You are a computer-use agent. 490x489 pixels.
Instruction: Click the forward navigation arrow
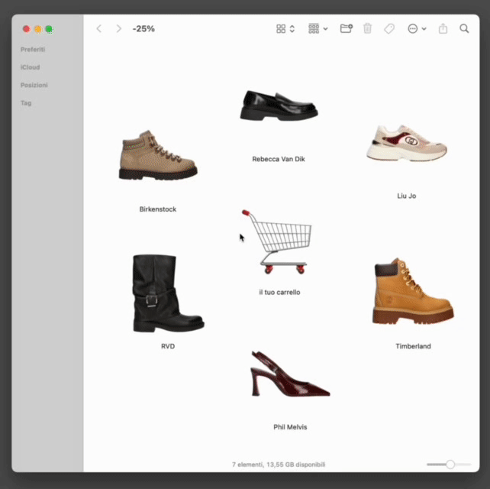pos(118,28)
